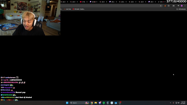This screenshot has height=105, width=187.
Task: Click the message aint that dj khaled
Action: coord(23,97)
